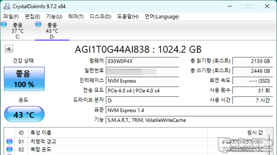The height and width of the screenshot is (155, 277).
Task: Close the CrystalDiskInfo window
Action: tap(267, 6)
